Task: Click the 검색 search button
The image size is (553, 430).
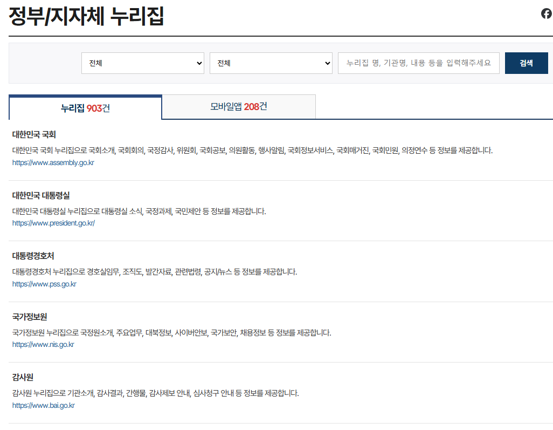Action: coord(526,63)
